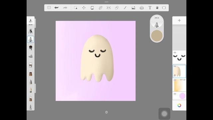Select the highlighted airbrush in the brush palette

(31, 39)
